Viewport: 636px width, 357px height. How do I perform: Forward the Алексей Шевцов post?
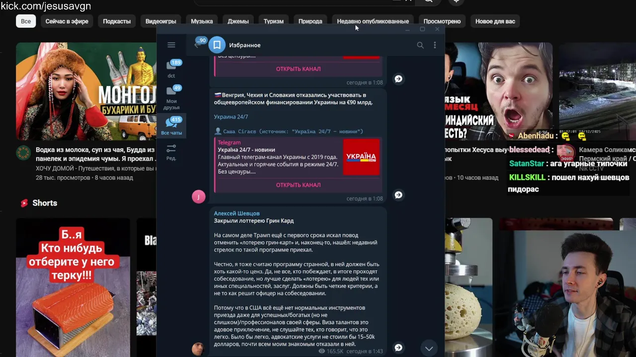point(398,348)
